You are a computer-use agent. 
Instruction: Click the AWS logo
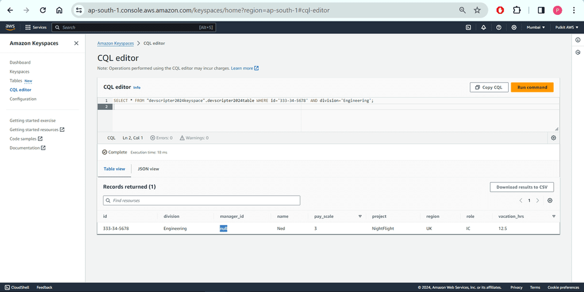10,27
